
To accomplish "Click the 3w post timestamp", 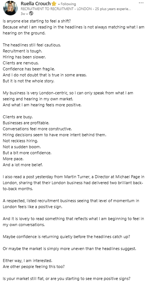I will pos(23,13).
